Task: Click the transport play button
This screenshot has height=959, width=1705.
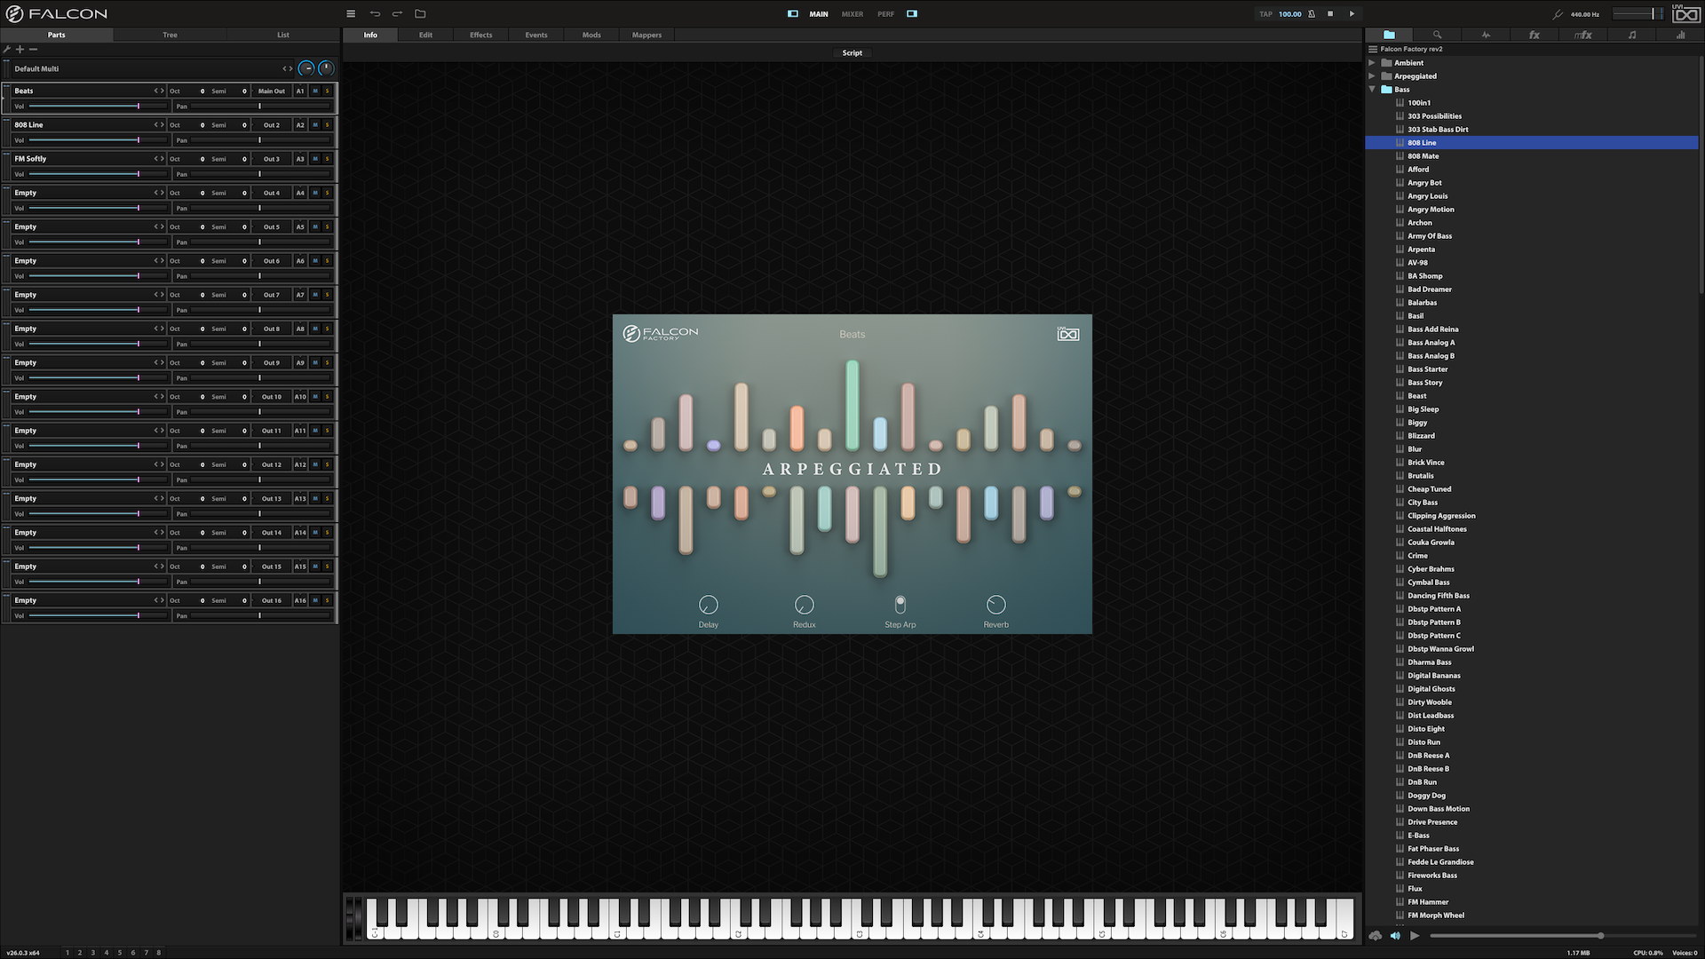Action: 1352,14
